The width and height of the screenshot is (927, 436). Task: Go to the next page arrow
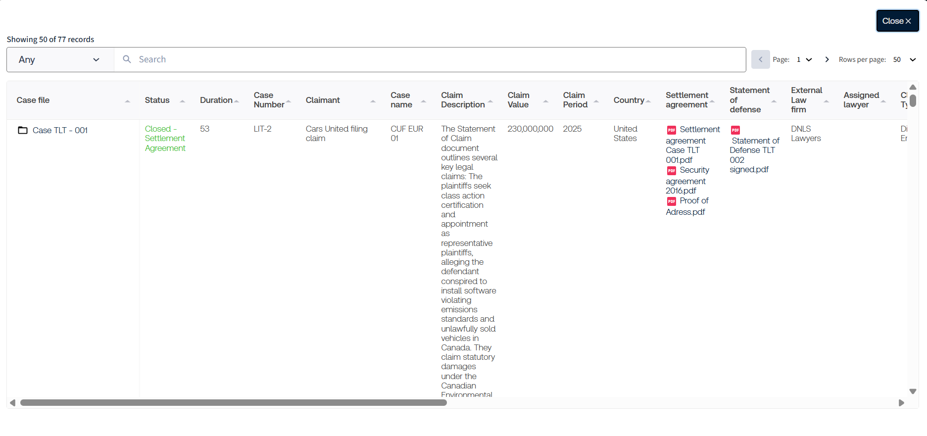pos(827,59)
